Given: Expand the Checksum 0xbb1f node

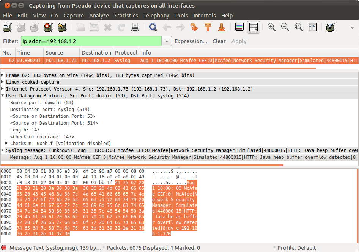Looking at the screenshot, I should pyautogui.click(x=6, y=143).
